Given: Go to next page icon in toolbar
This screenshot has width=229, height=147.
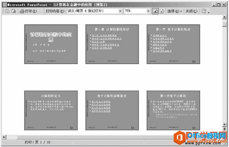Looking at the screenshot, I should pyautogui.click(x=14, y=11).
